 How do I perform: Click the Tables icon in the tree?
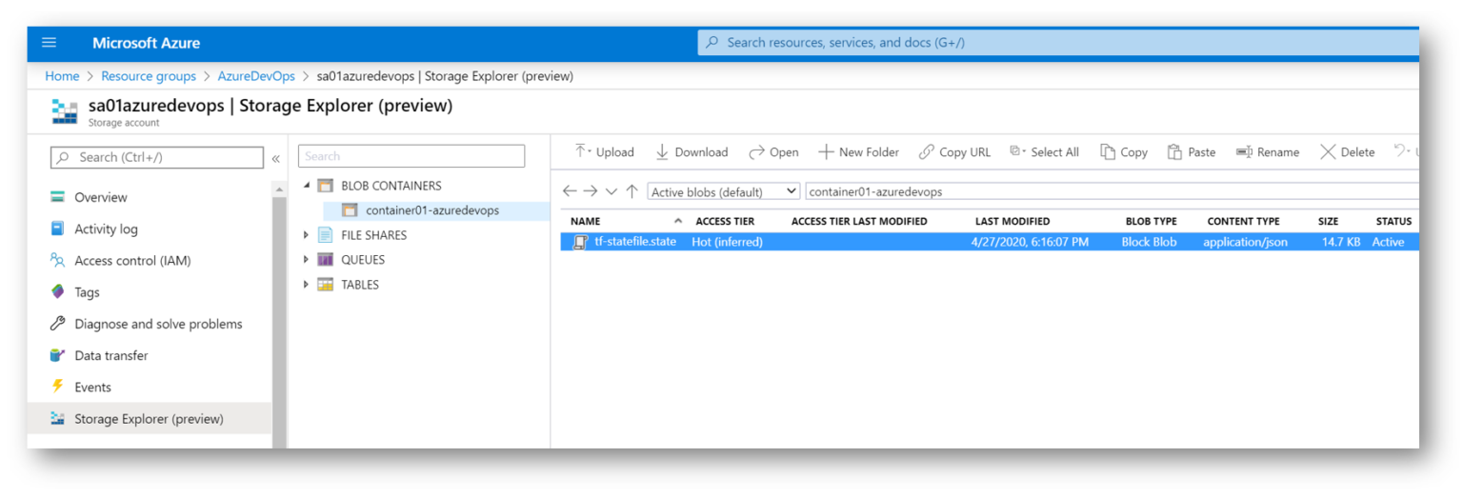point(325,285)
